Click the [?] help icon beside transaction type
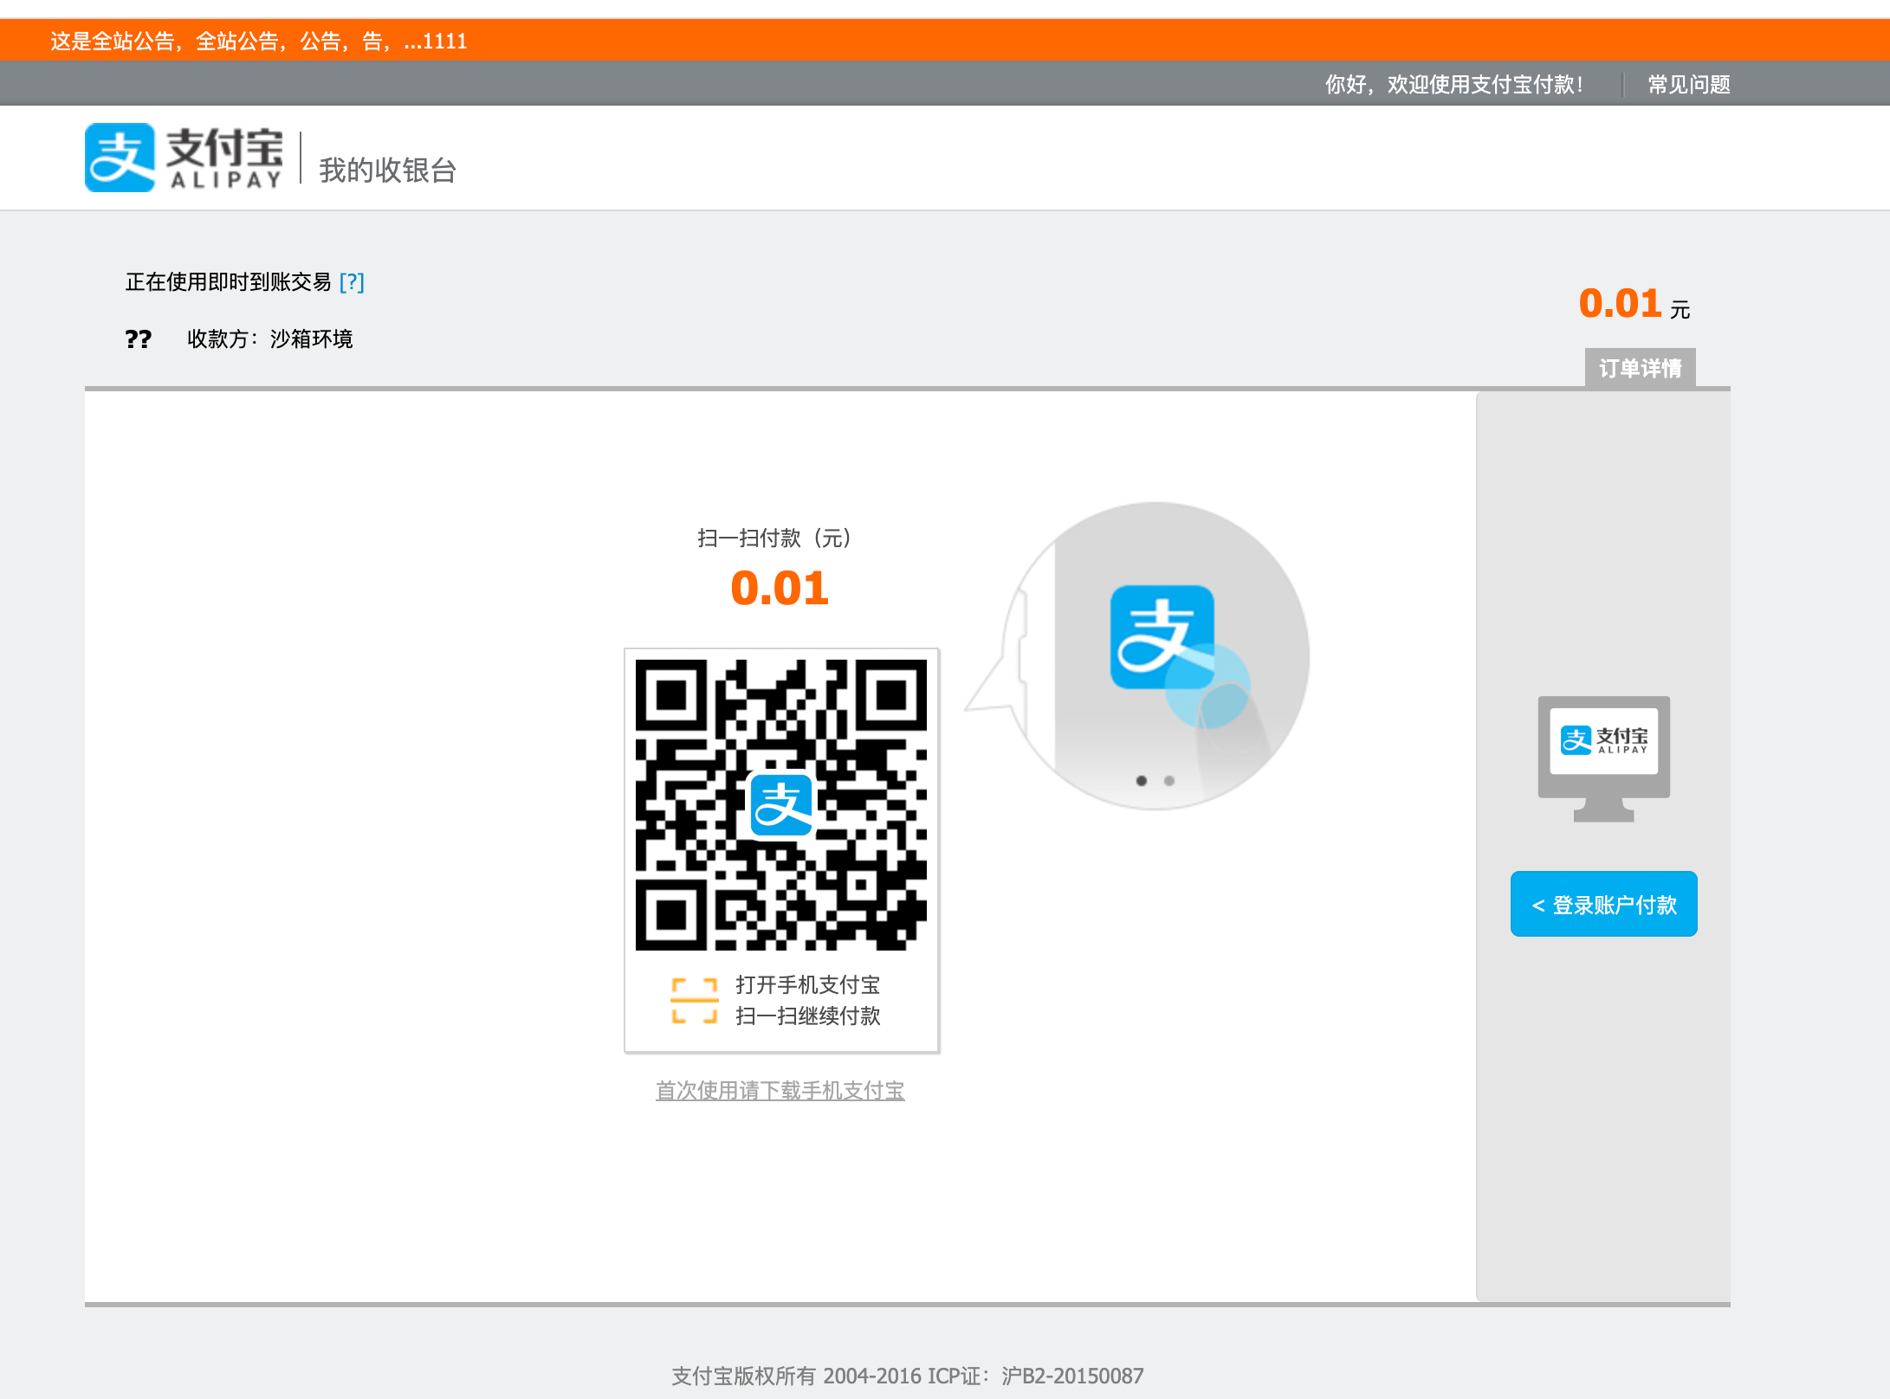1890x1399 pixels. pyautogui.click(x=352, y=282)
